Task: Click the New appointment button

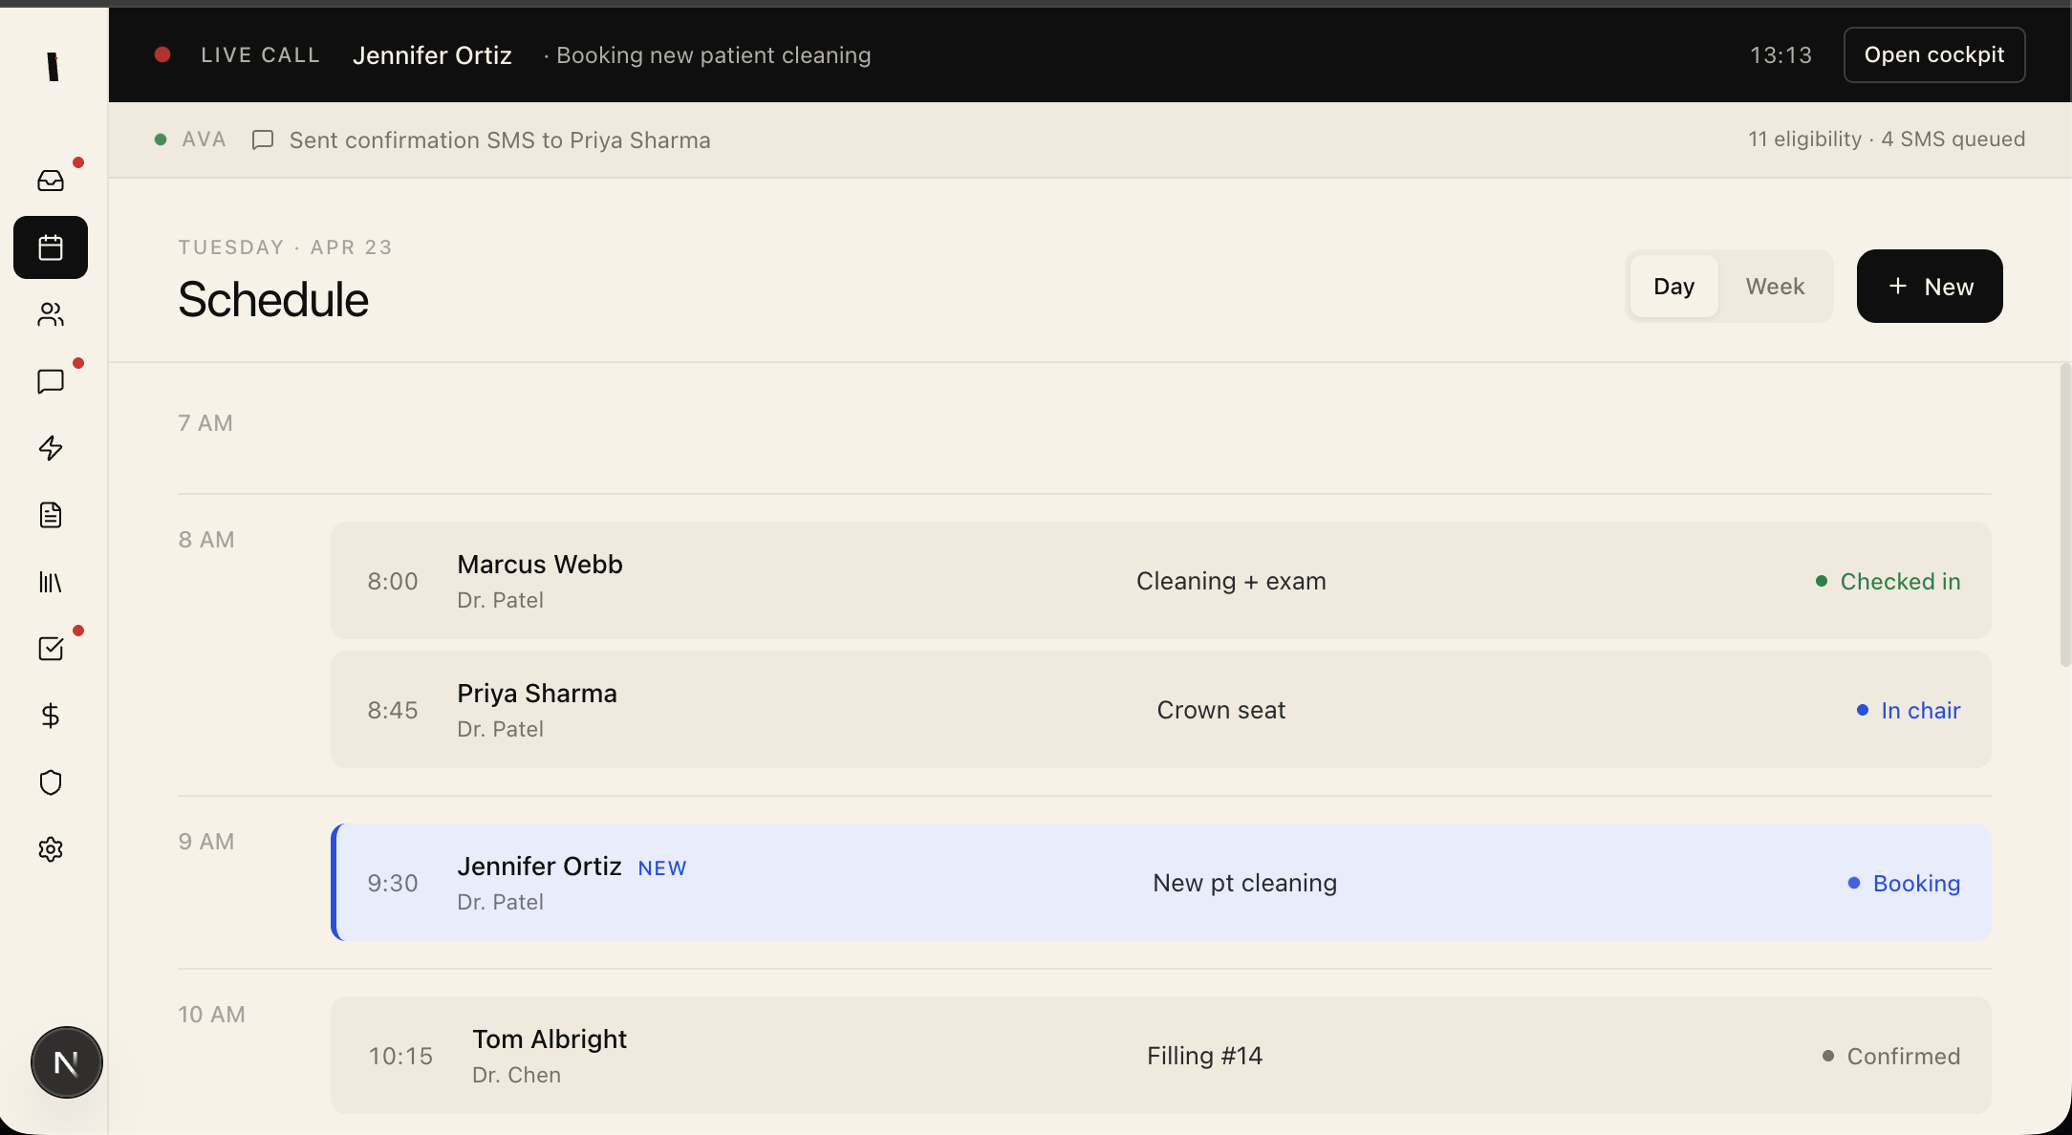Action: [1929, 287]
